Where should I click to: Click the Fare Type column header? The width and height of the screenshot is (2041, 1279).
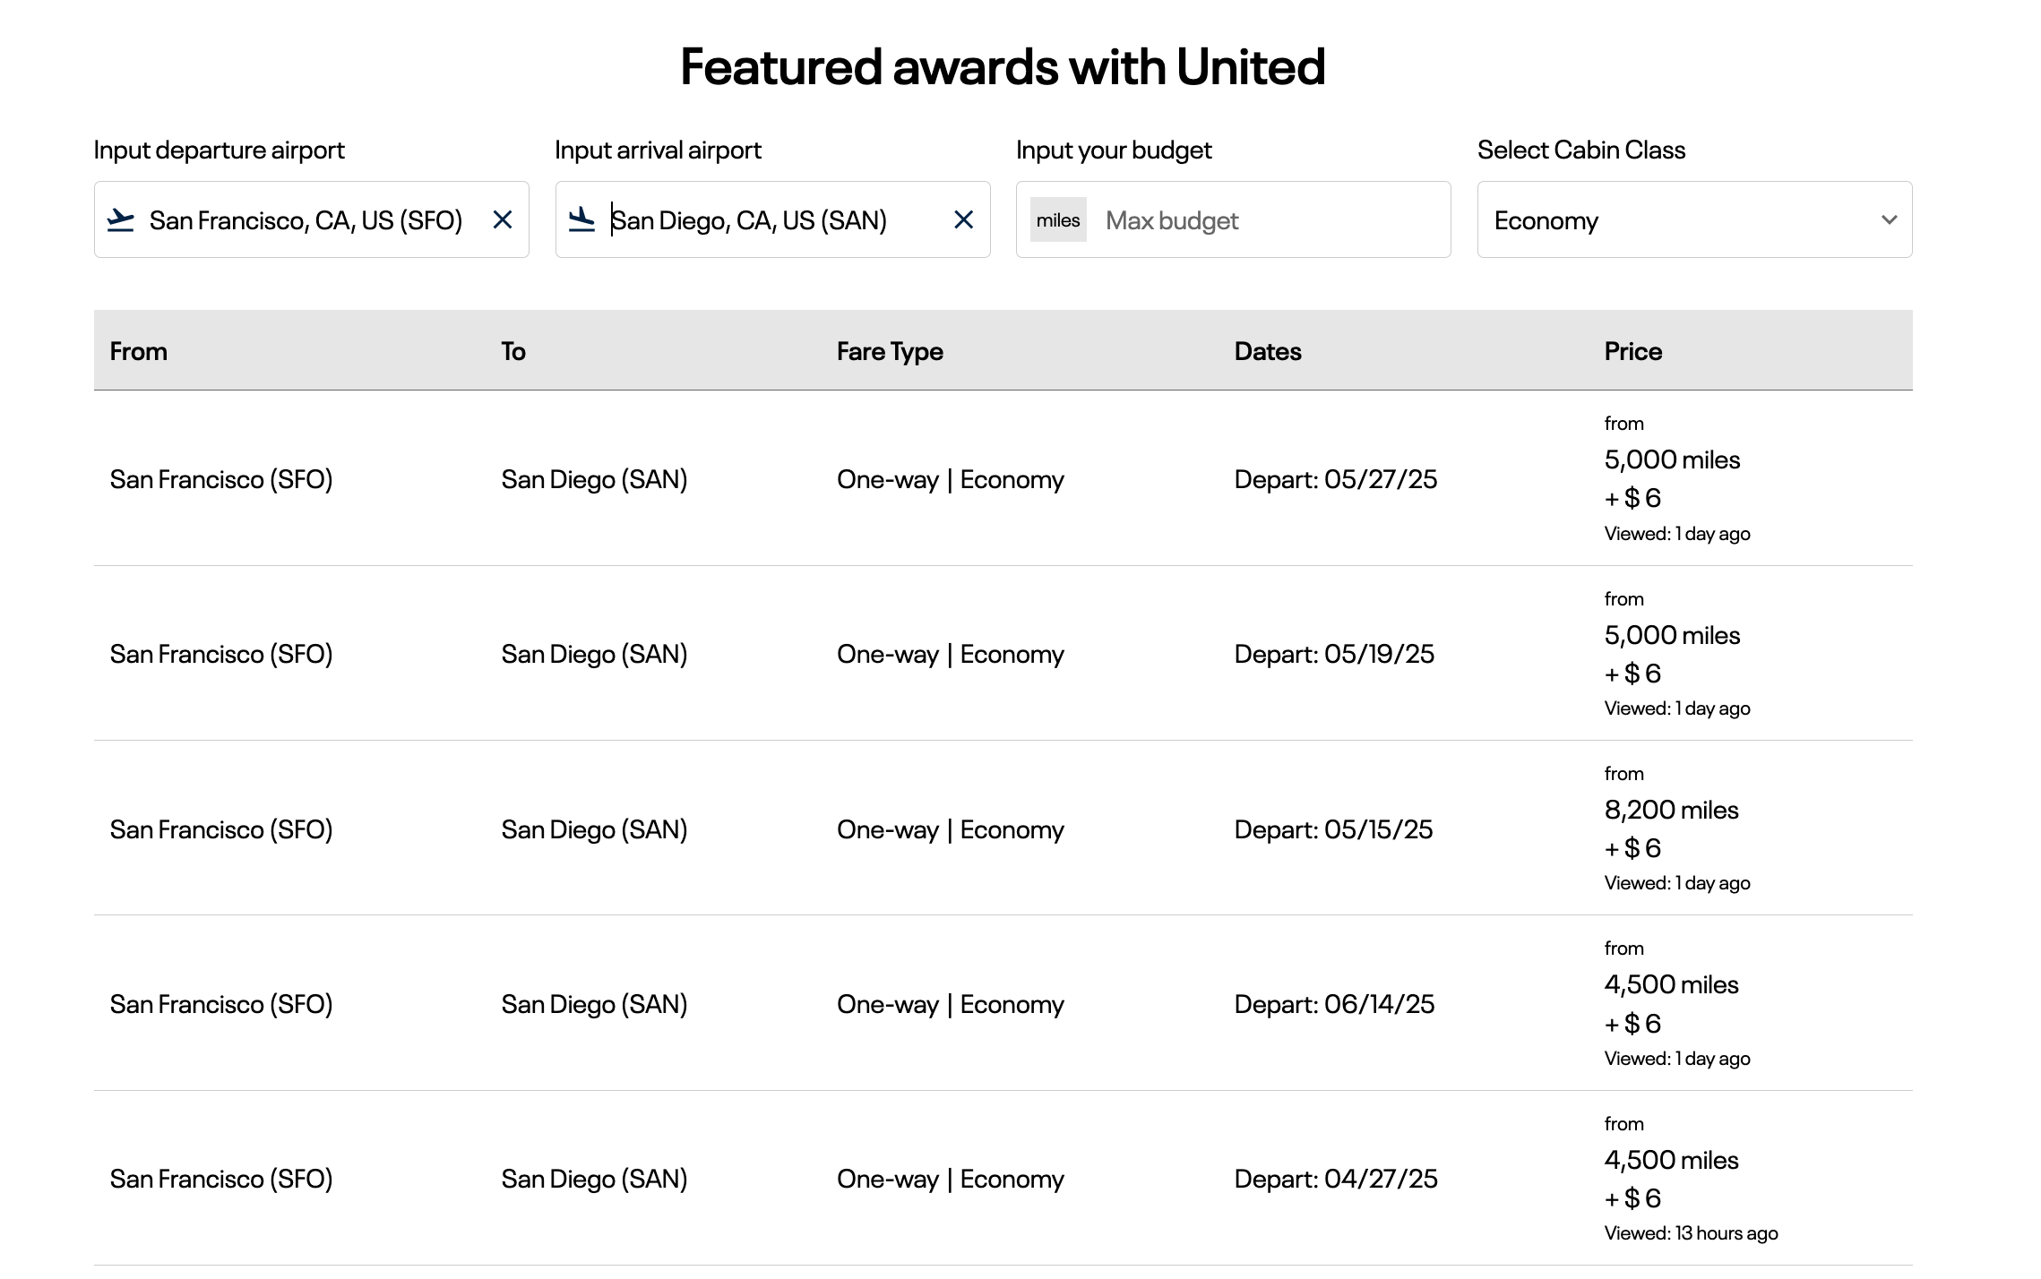[889, 350]
